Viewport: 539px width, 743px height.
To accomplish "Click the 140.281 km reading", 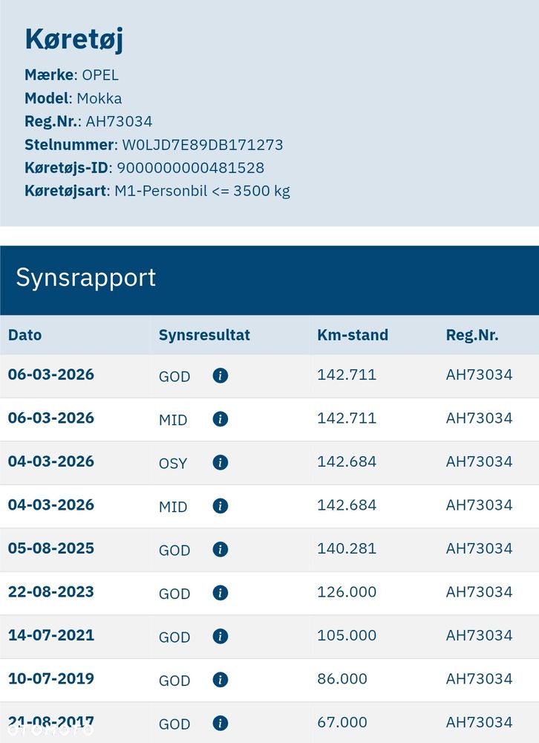I will pyautogui.click(x=347, y=548).
